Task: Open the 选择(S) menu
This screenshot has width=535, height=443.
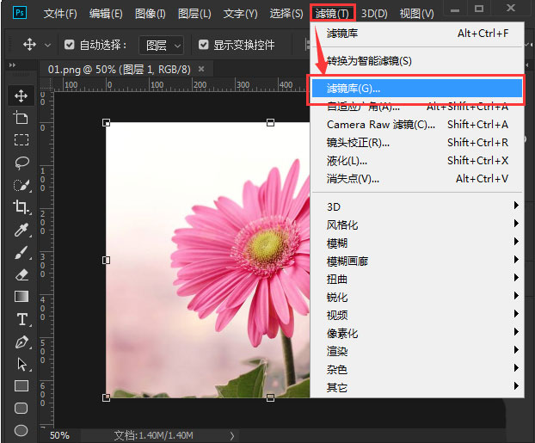Action: pos(286,14)
